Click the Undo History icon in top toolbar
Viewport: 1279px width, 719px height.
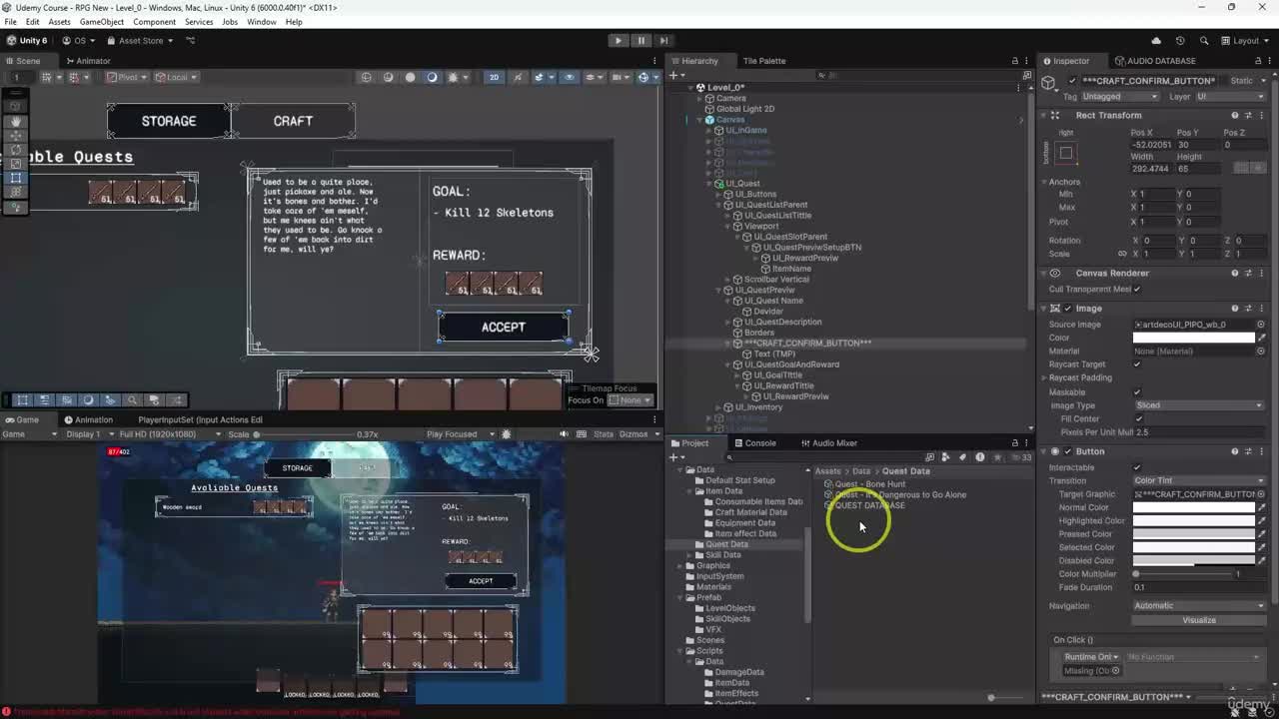click(1180, 41)
